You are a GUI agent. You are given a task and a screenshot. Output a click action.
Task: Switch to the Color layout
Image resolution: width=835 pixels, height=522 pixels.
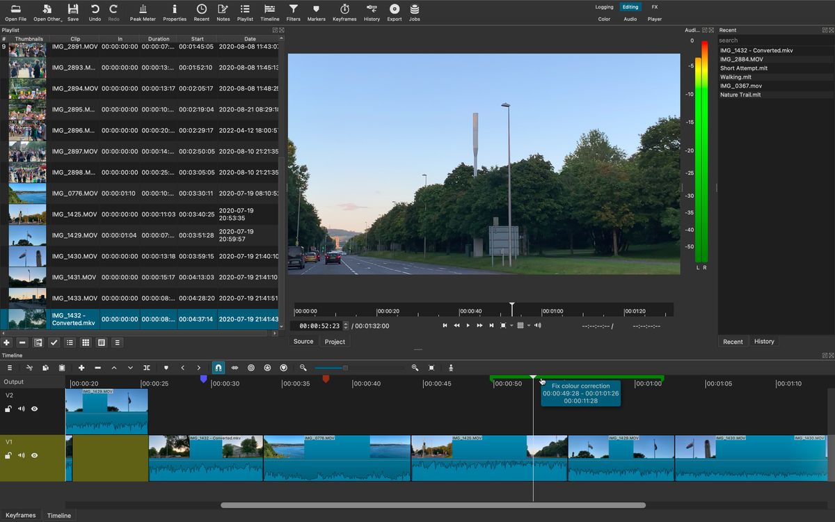(603, 19)
